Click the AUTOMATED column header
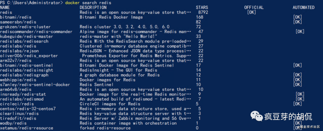This screenshot has width=323, height=131. point(304,7)
